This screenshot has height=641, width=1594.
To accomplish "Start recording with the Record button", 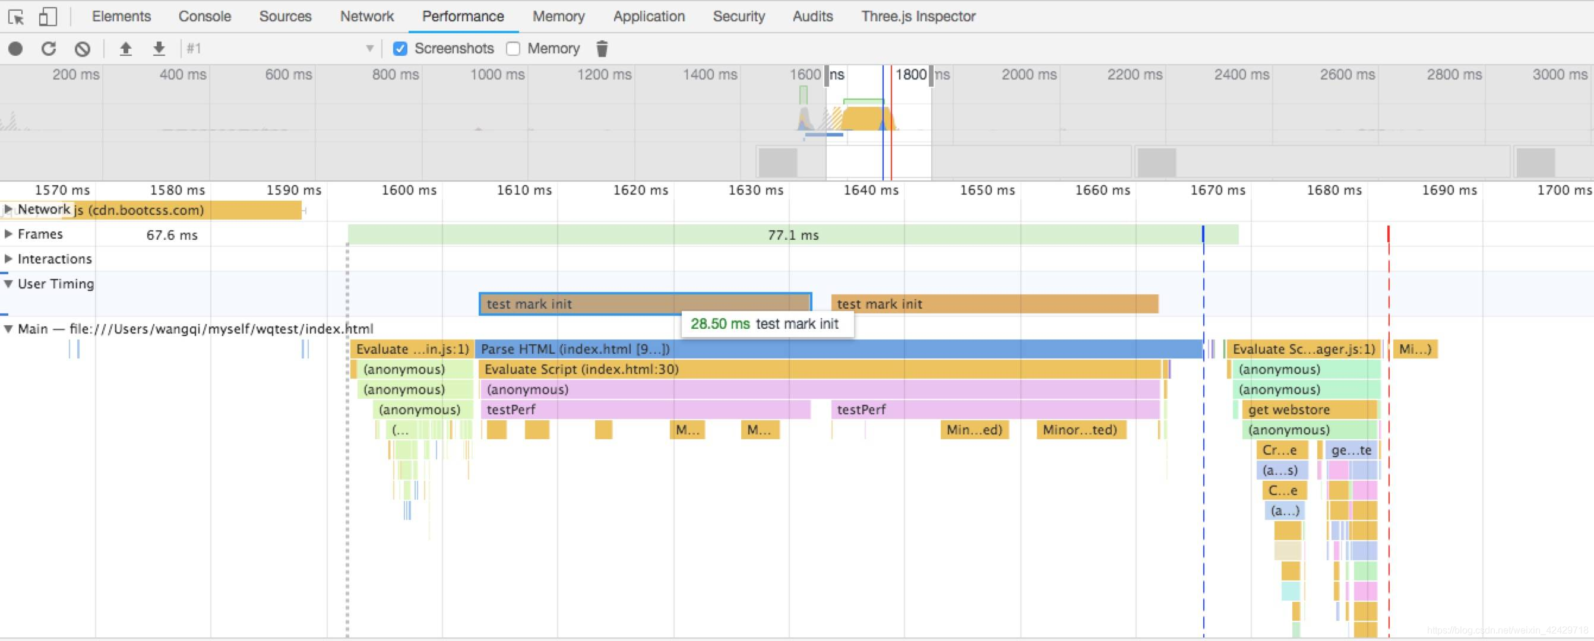I will (x=15, y=49).
